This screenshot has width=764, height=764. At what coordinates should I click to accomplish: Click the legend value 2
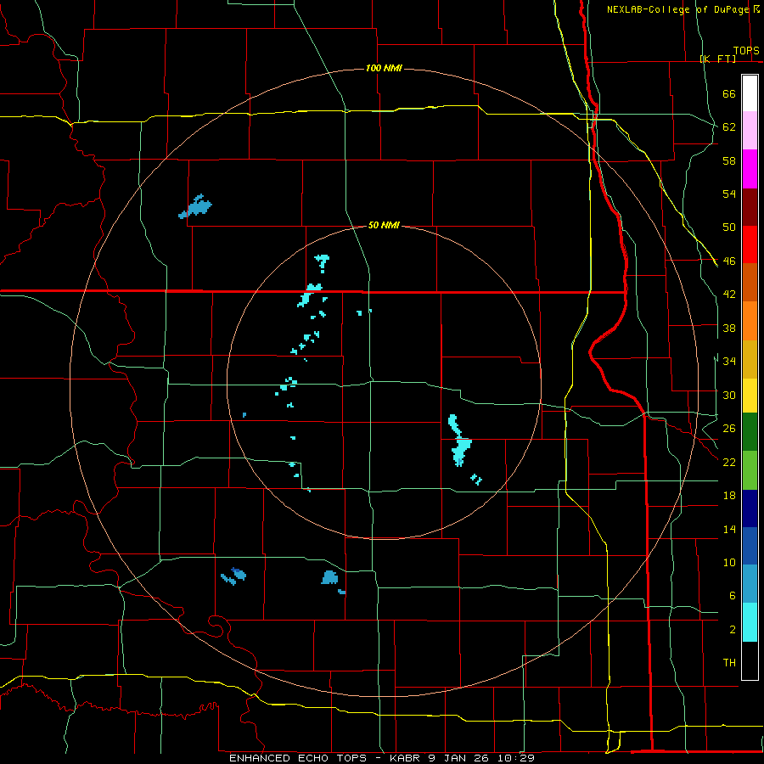[x=733, y=630]
